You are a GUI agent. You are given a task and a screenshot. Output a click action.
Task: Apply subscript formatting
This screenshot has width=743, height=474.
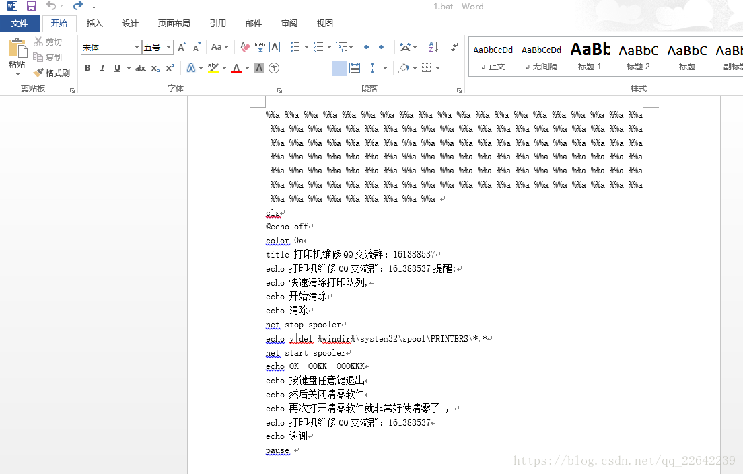click(155, 68)
